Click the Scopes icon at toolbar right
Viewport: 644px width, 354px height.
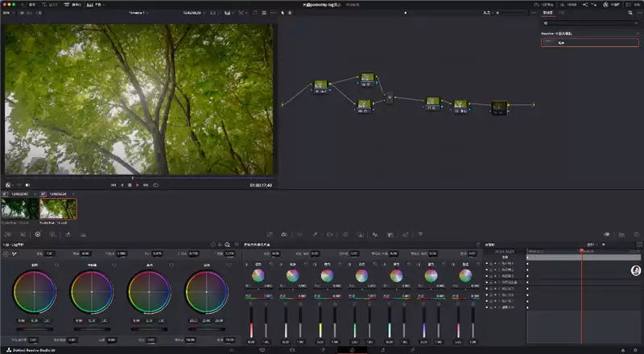621,234
